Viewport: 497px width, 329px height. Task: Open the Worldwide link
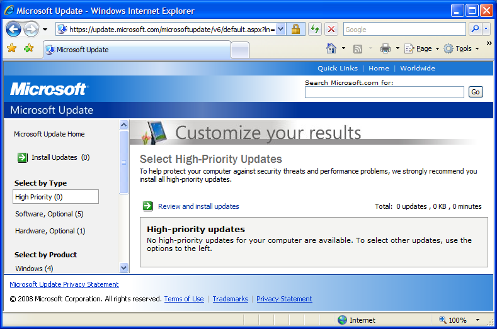click(x=418, y=68)
